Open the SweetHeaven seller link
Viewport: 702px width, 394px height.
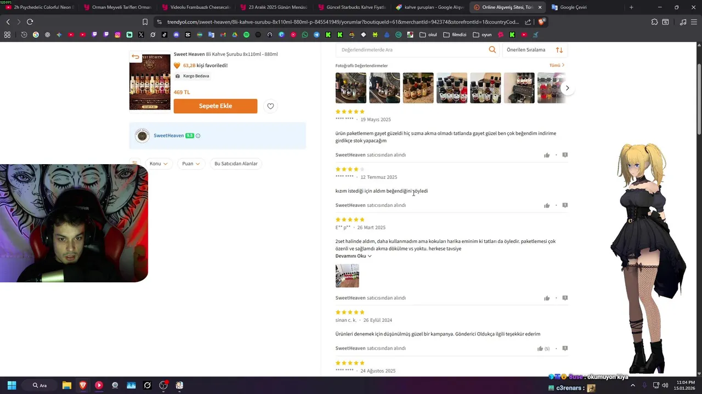(x=168, y=136)
